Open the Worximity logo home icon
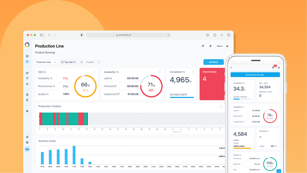307x173 pixels. 27,45
